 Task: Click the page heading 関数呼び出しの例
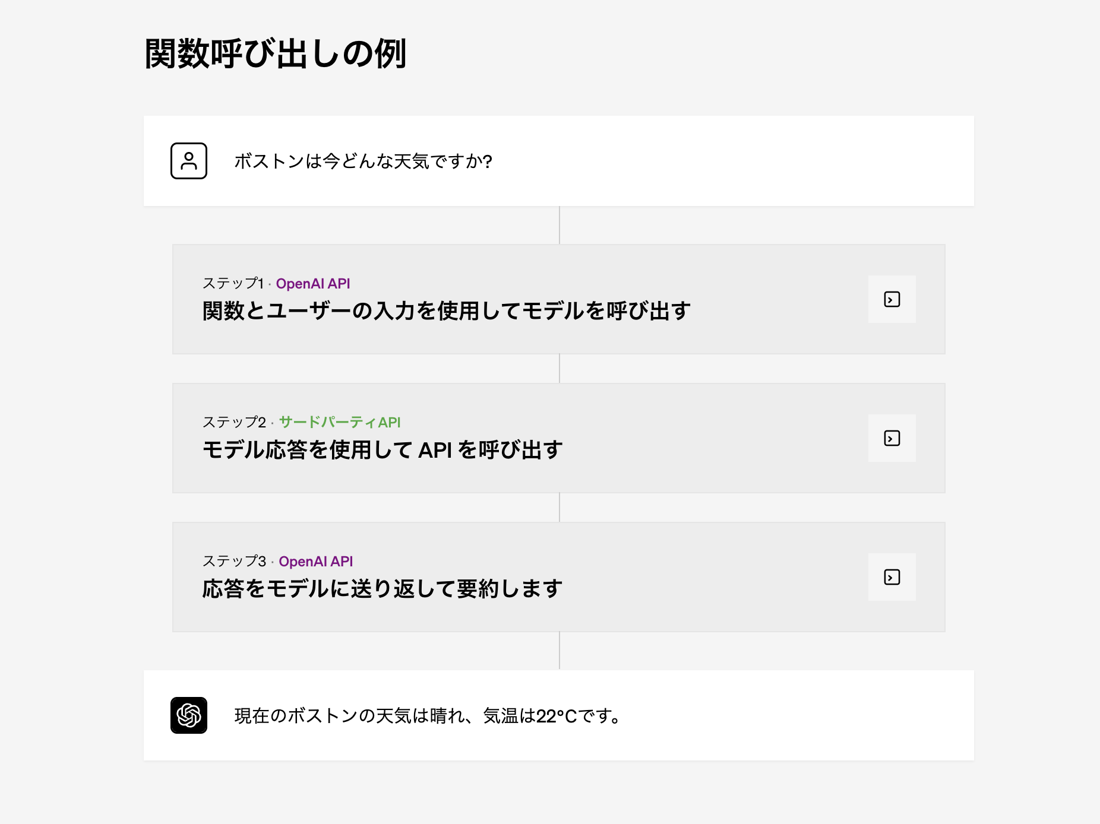point(275,54)
